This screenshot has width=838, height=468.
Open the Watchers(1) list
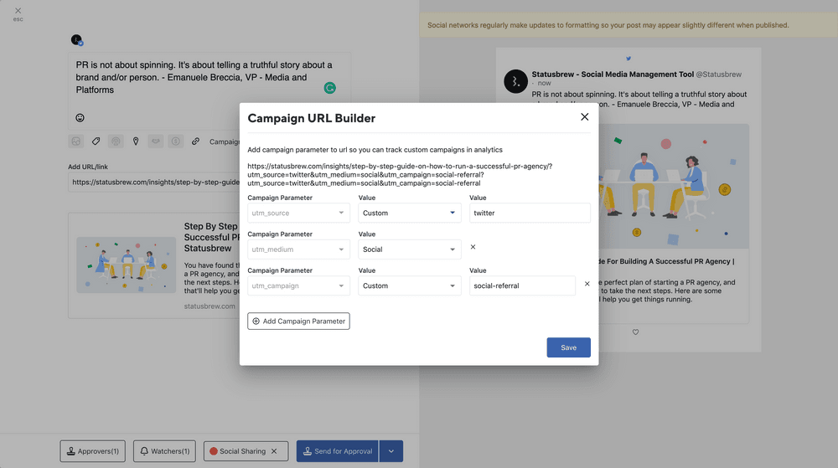tap(164, 451)
